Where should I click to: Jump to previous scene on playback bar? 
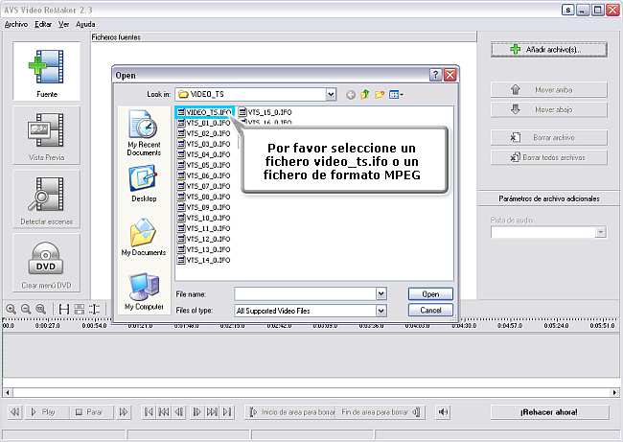[x=14, y=412]
